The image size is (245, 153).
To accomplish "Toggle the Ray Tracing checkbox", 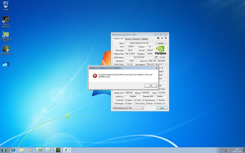I will (135, 104).
